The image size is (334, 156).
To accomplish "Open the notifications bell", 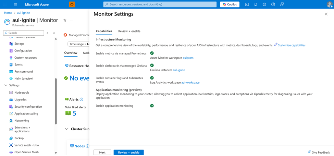I will [x=256, y=4].
